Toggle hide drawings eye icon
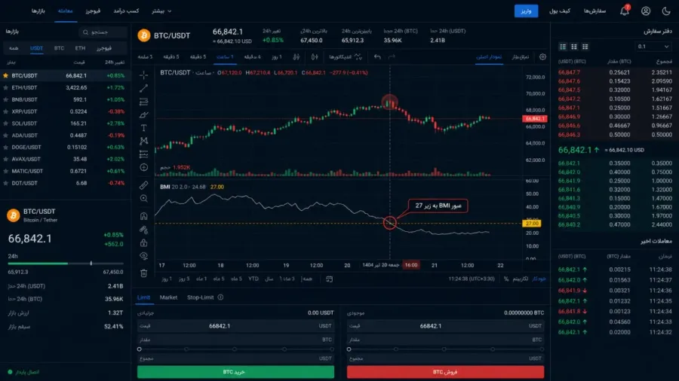Image resolution: width=679 pixels, height=381 pixels. point(144,256)
